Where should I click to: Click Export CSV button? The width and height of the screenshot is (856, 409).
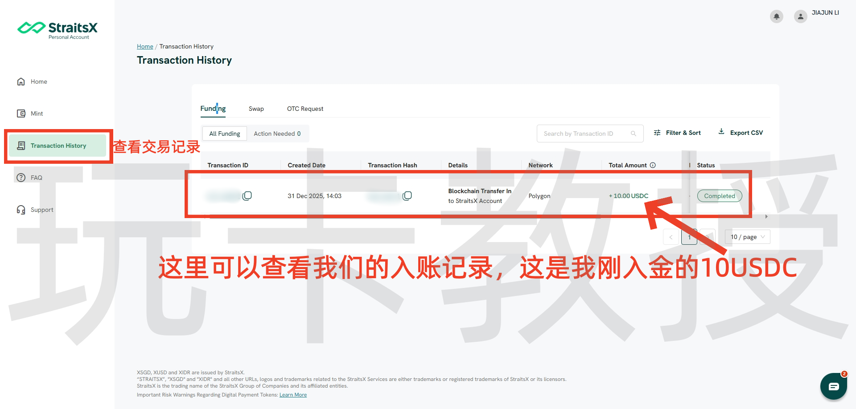[741, 133]
